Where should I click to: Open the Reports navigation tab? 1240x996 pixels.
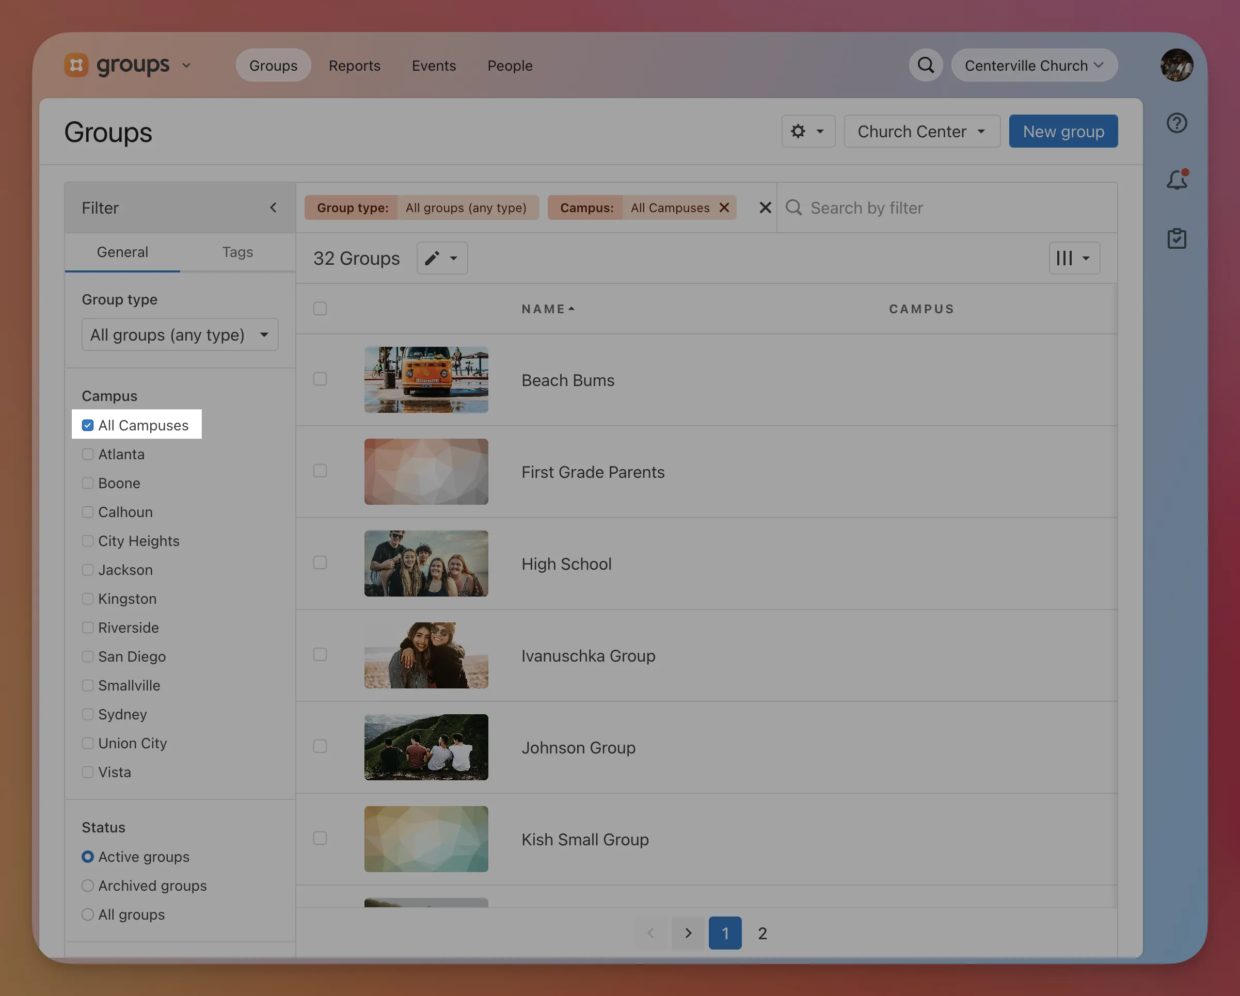(x=354, y=66)
